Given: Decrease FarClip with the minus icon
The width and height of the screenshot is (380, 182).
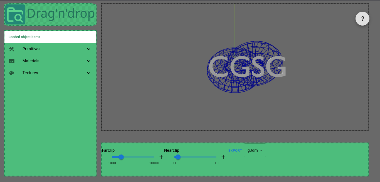Looking at the screenshot, I should (105, 157).
